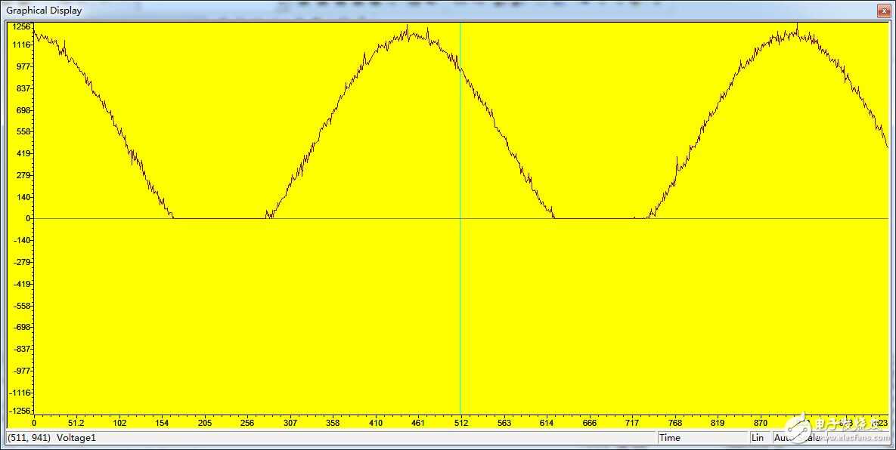The image size is (896, 450).
Task: Click the '870' x-axis tick label
Action: click(x=760, y=423)
